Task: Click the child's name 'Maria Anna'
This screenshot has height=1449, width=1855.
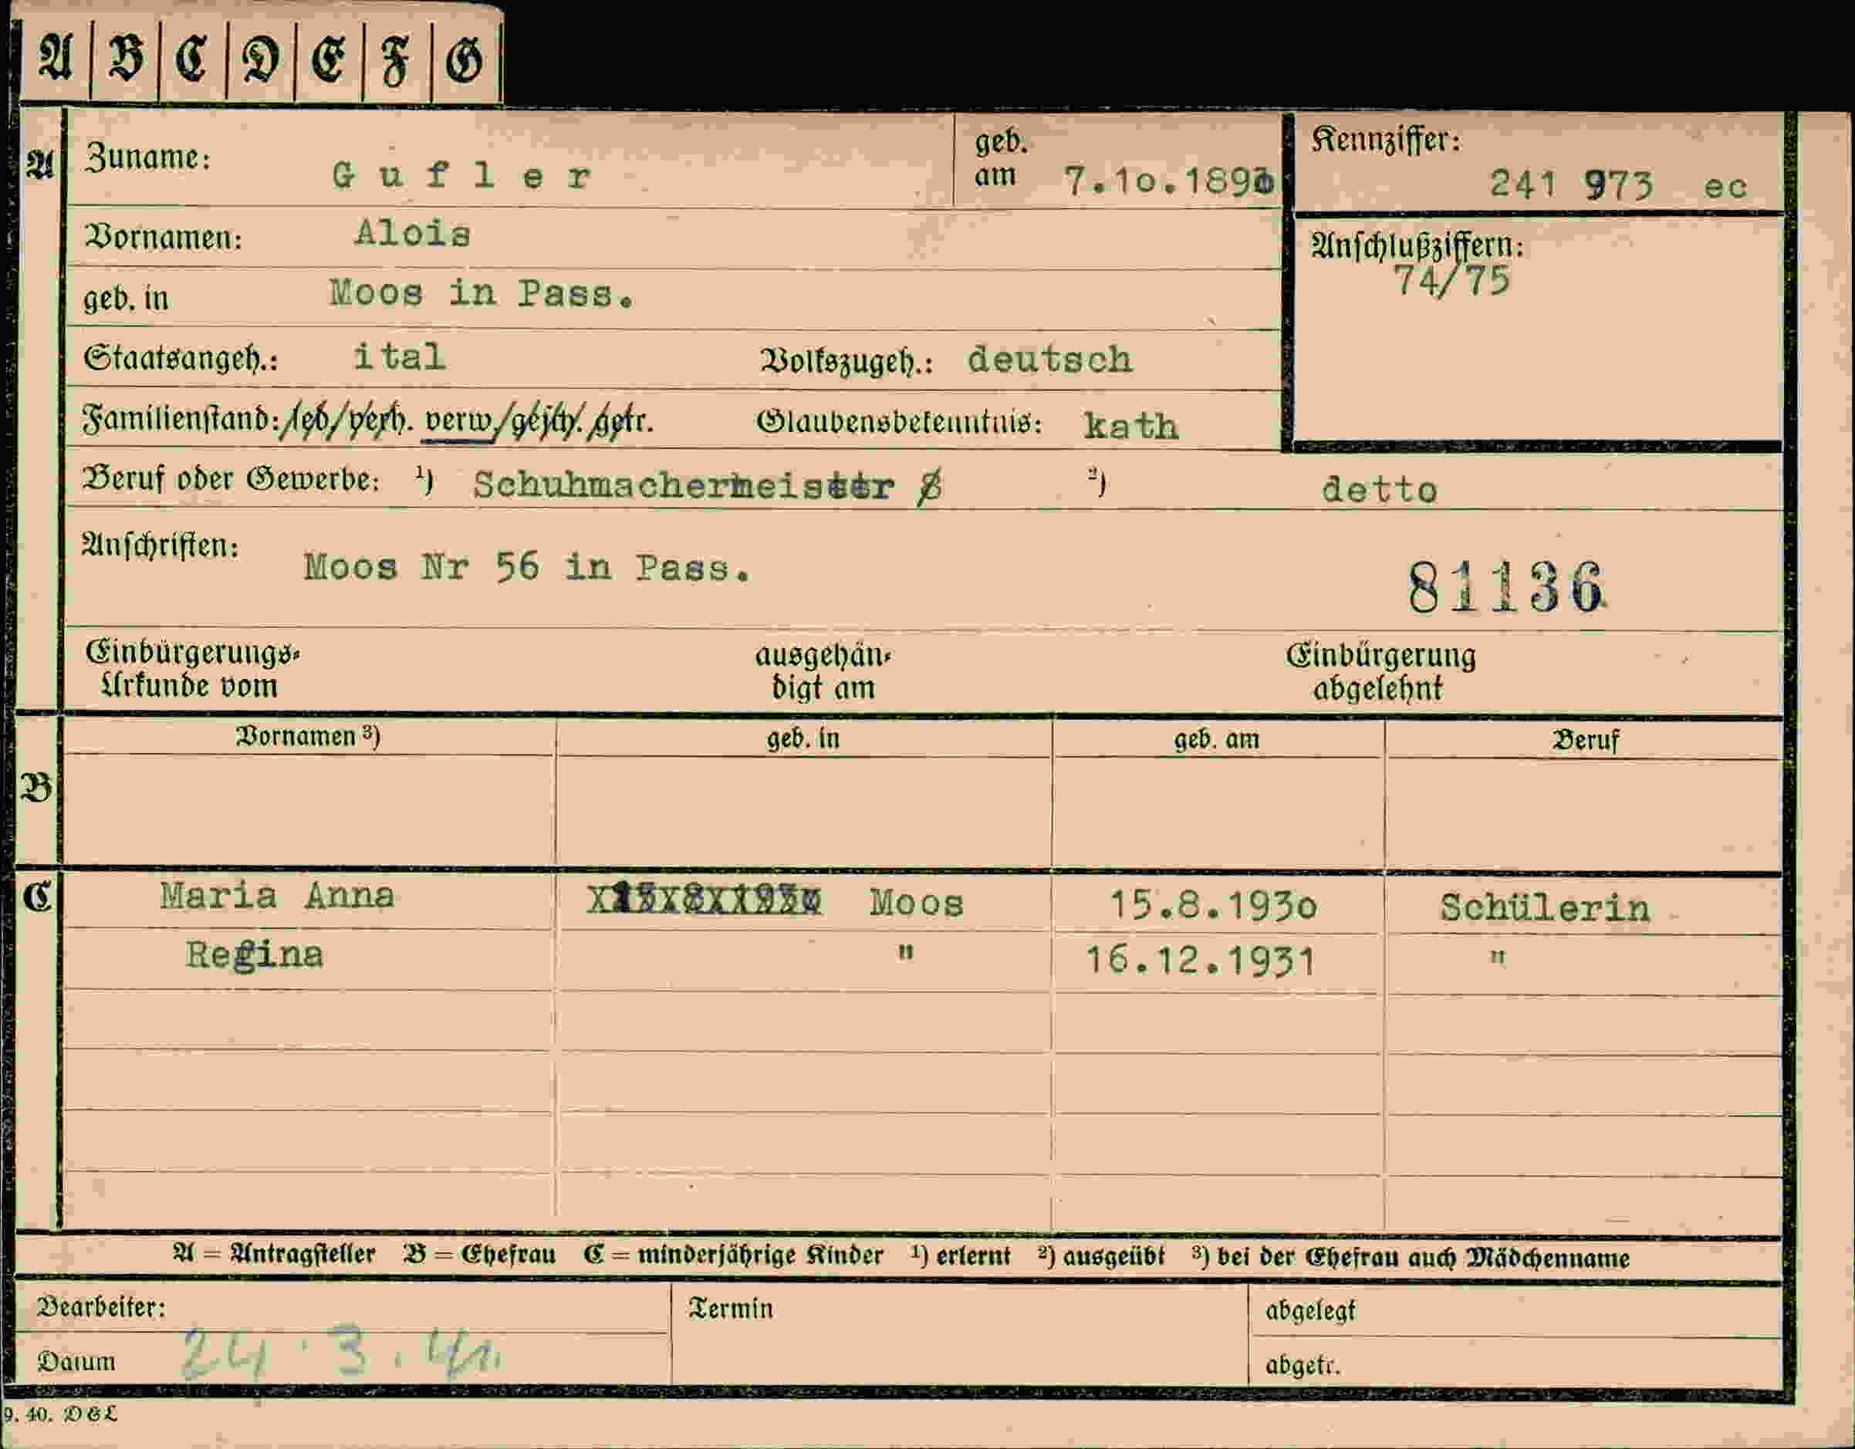Action: click(277, 895)
